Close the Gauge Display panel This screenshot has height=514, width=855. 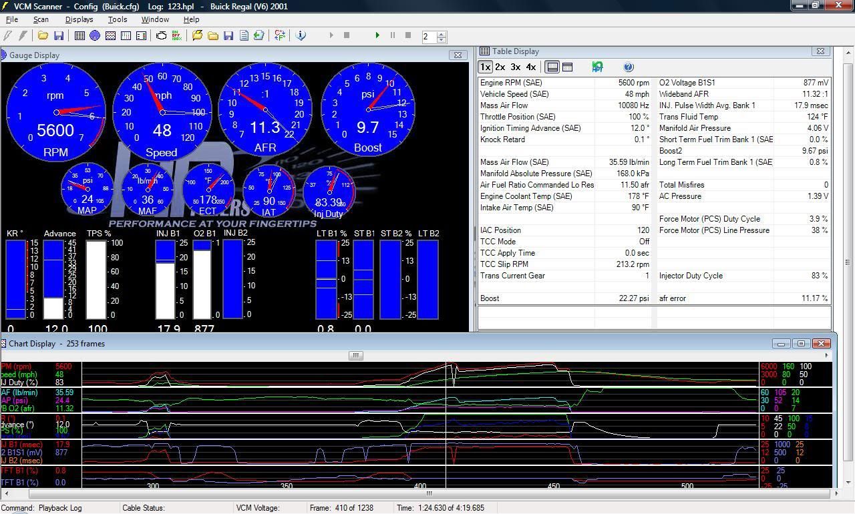pos(458,55)
